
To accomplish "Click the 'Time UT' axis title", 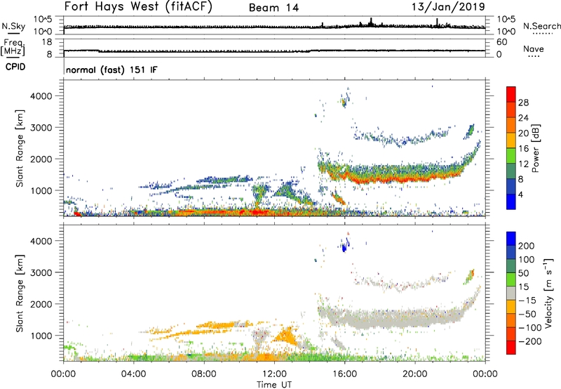I will point(274,385).
